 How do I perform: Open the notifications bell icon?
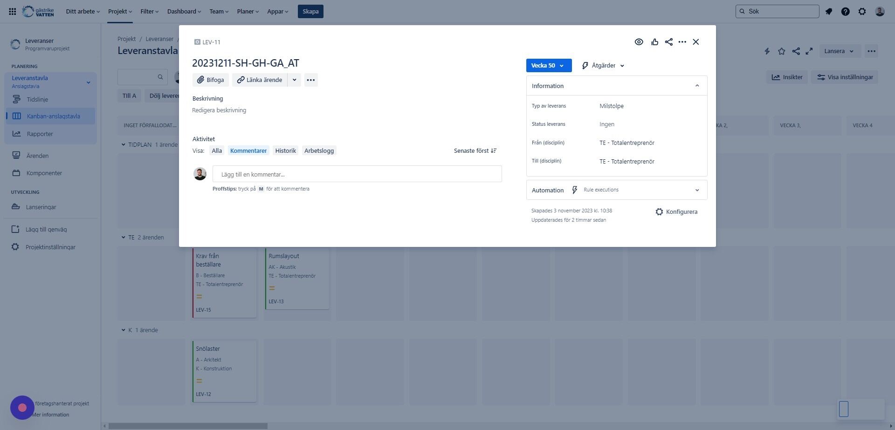(x=828, y=12)
